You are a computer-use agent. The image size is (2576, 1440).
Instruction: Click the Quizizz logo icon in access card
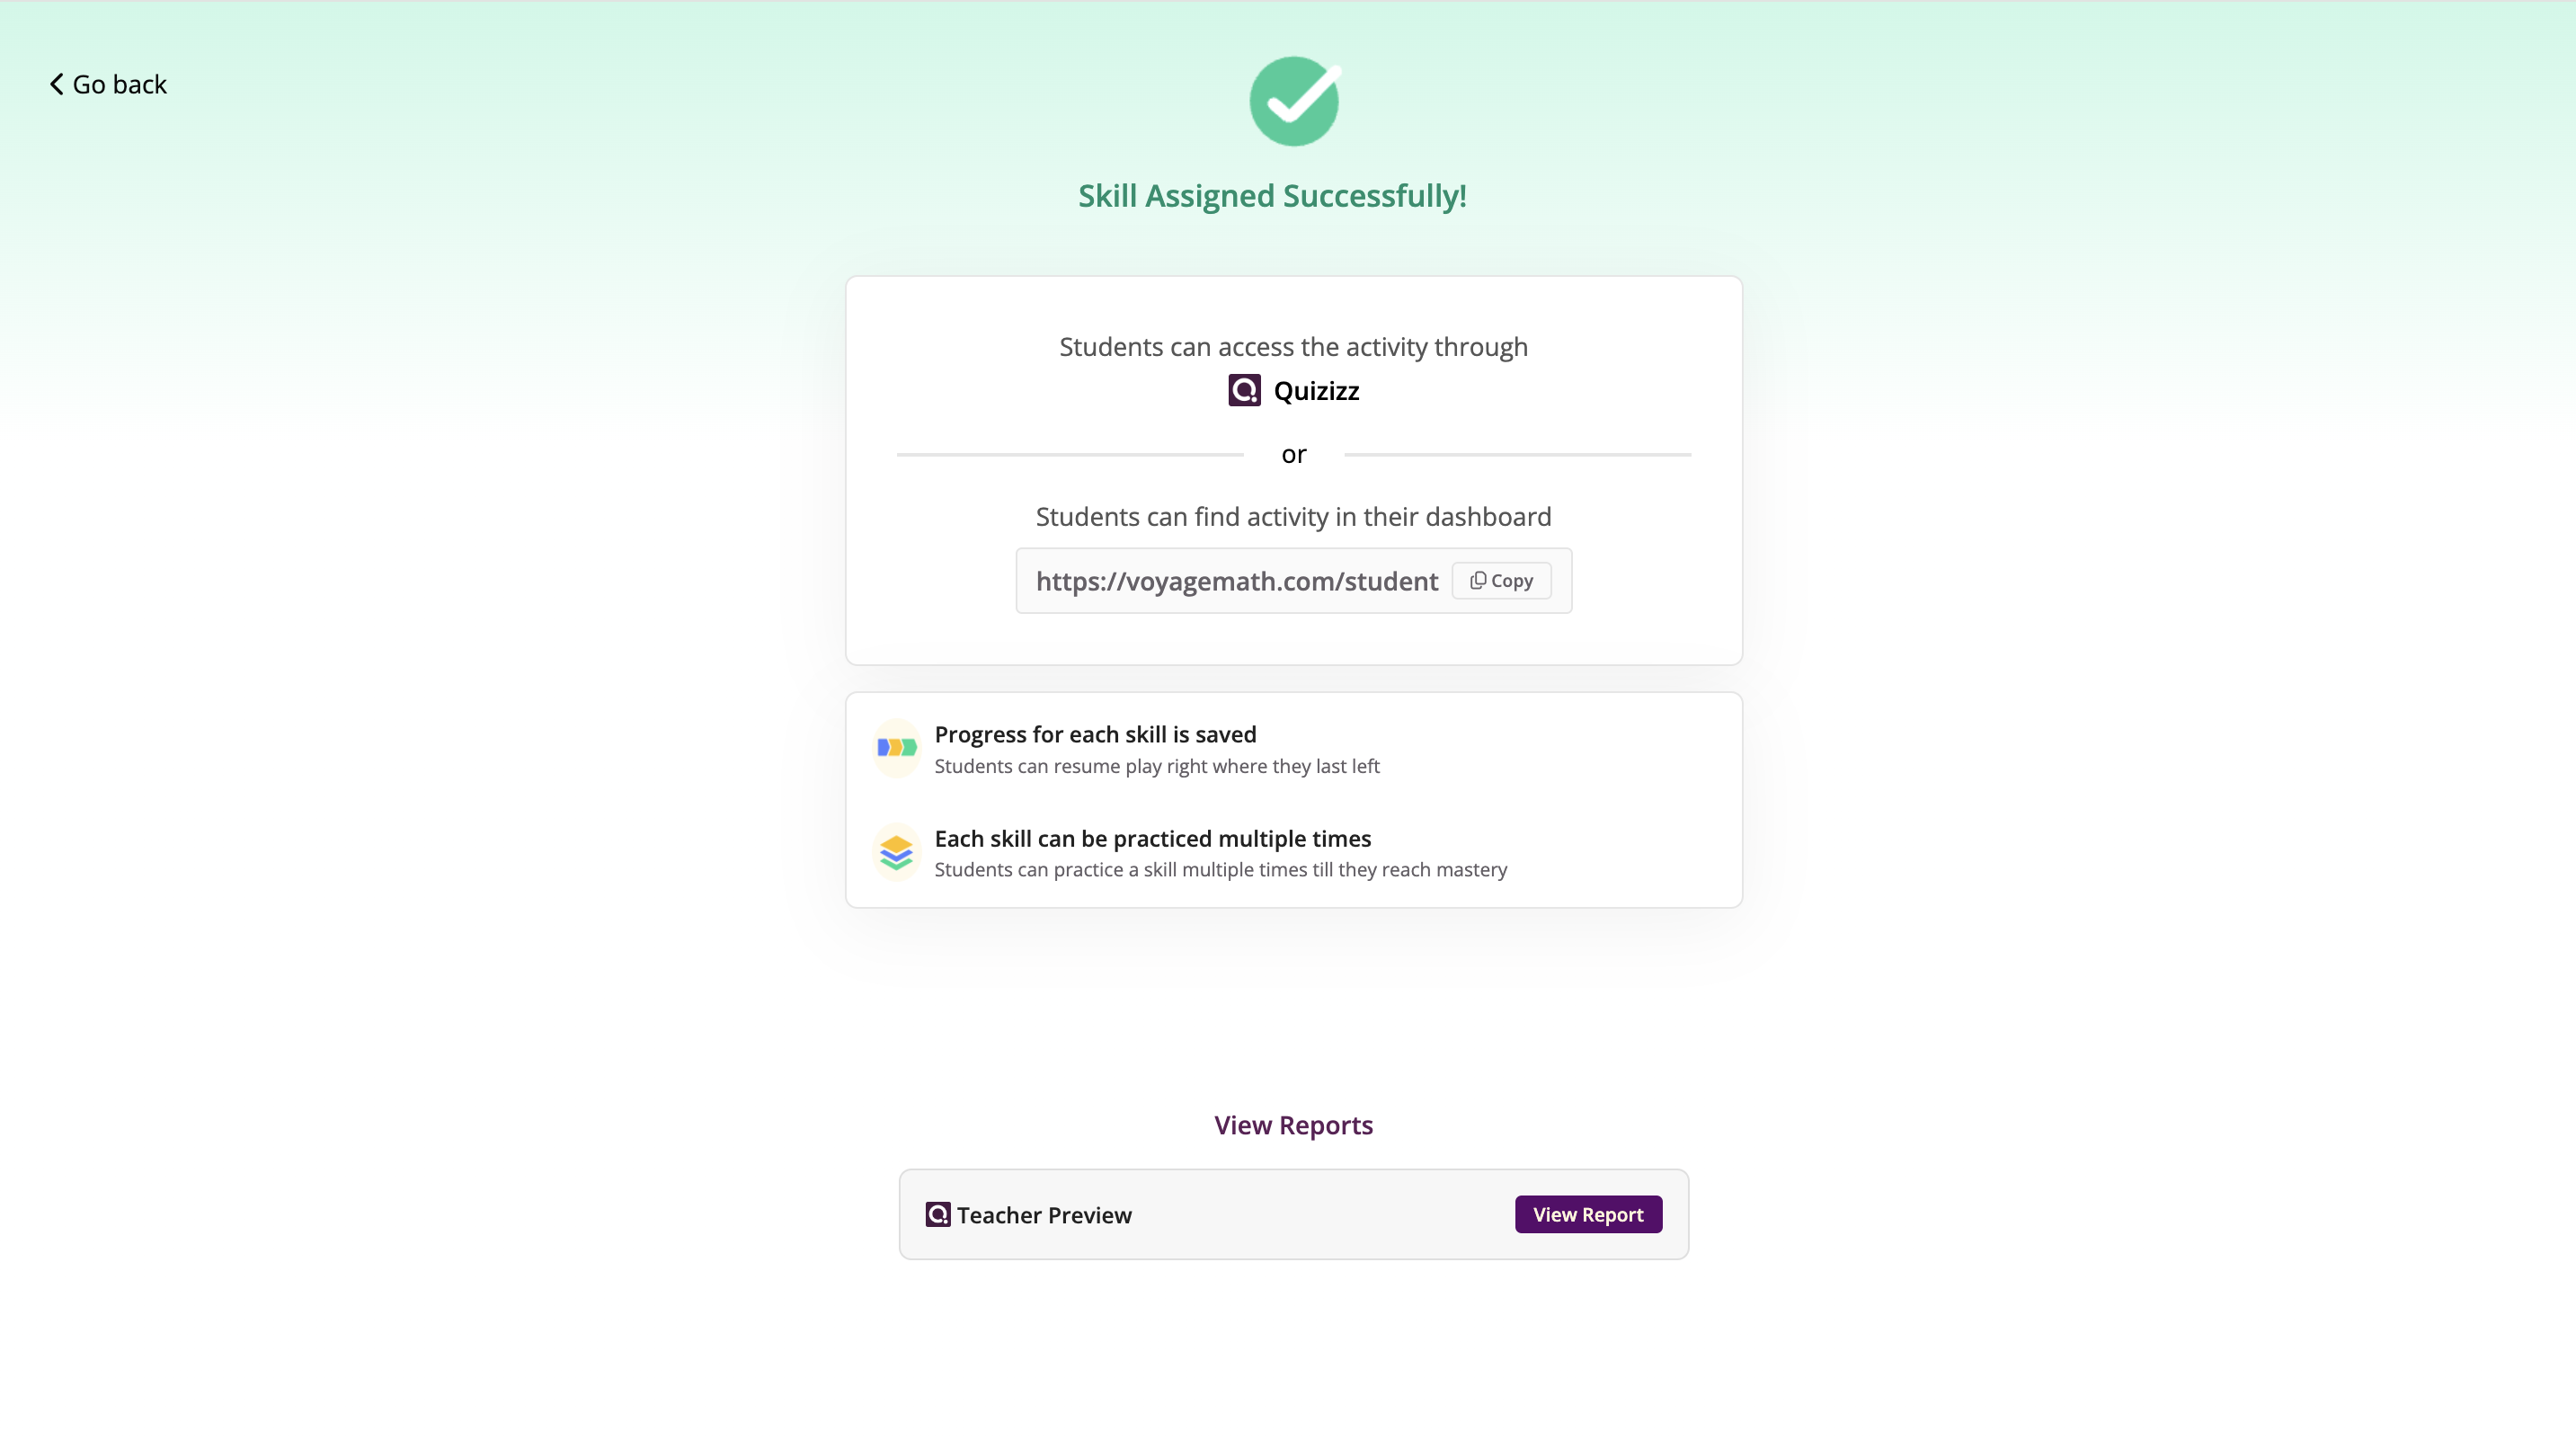coord(1244,390)
